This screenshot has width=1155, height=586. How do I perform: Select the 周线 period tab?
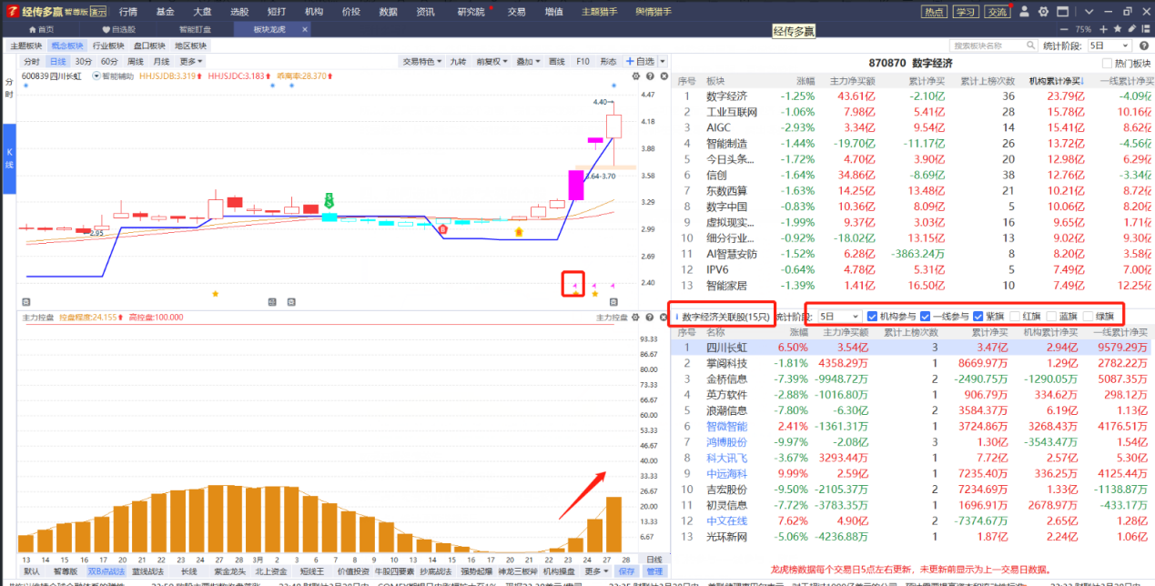click(136, 61)
